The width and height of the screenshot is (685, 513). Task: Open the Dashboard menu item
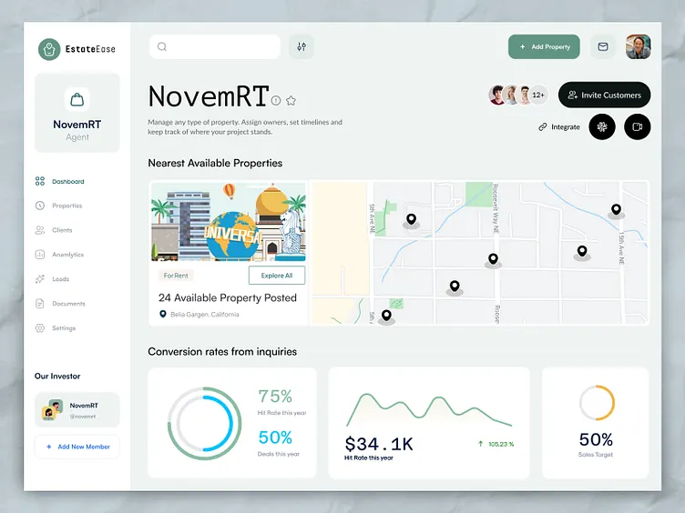[67, 182]
